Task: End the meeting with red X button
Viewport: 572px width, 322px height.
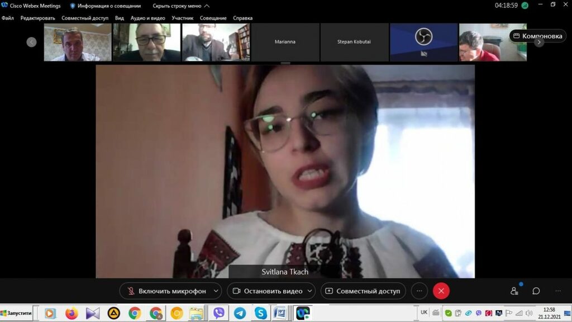Action: [x=441, y=291]
